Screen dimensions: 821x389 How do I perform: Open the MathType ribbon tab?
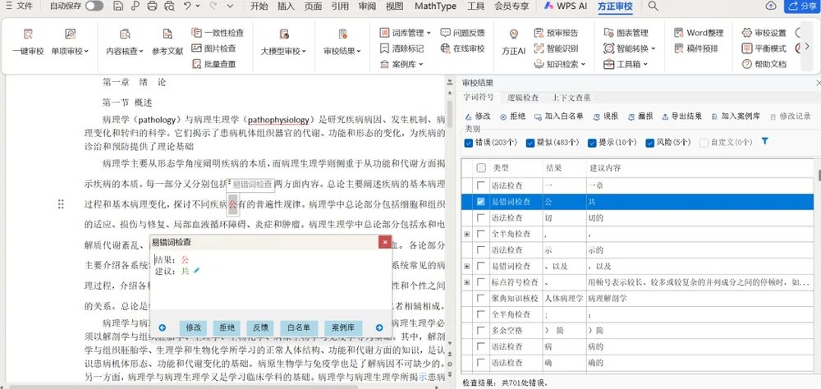click(x=435, y=6)
